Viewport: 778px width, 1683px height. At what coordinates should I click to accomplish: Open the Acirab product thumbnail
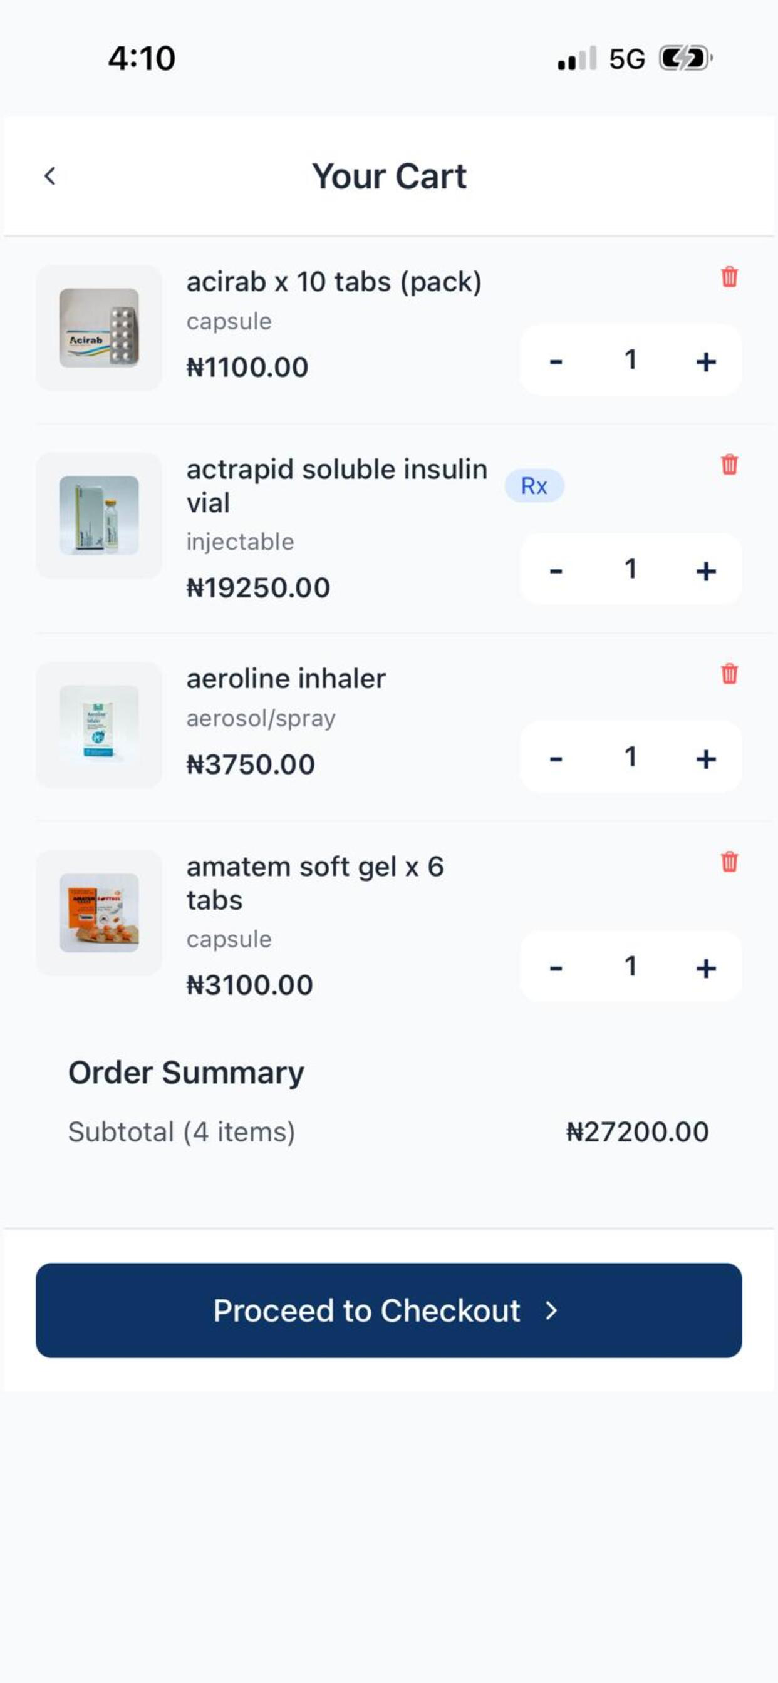coord(99,328)
